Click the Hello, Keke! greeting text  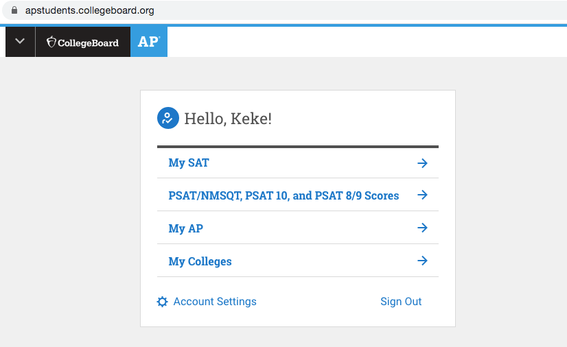(x=228, y=119)
